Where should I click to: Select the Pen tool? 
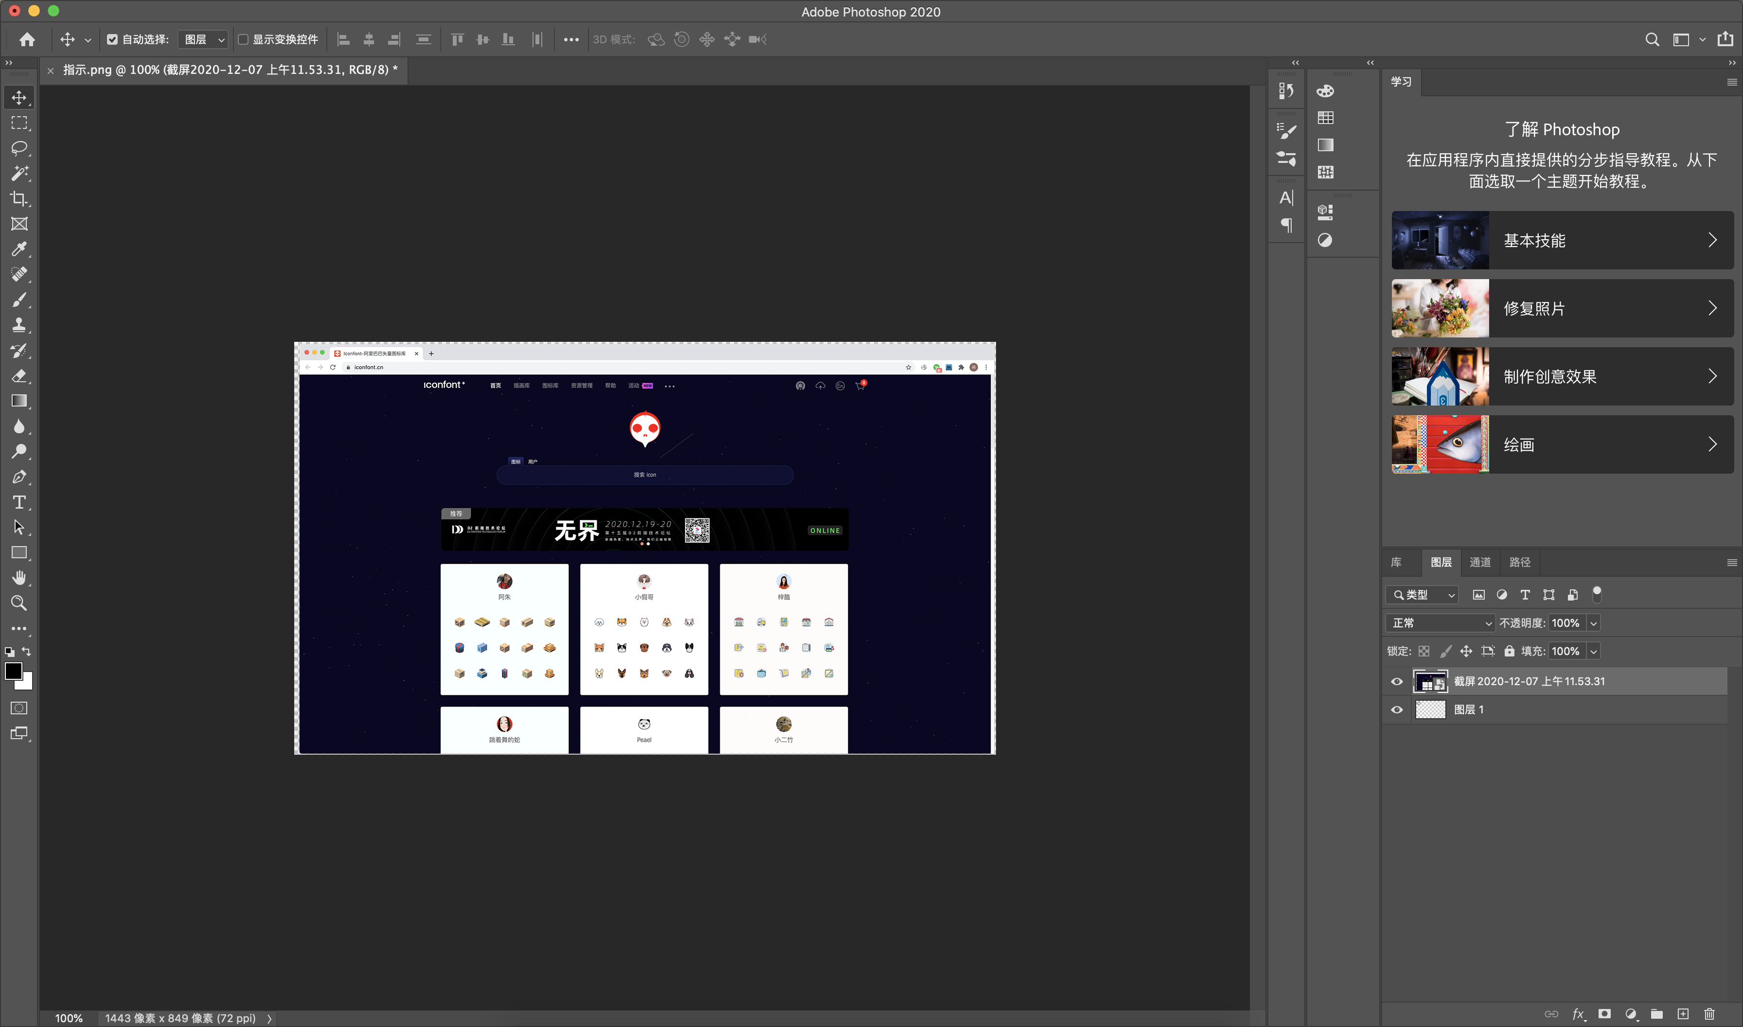pos(19,477)
